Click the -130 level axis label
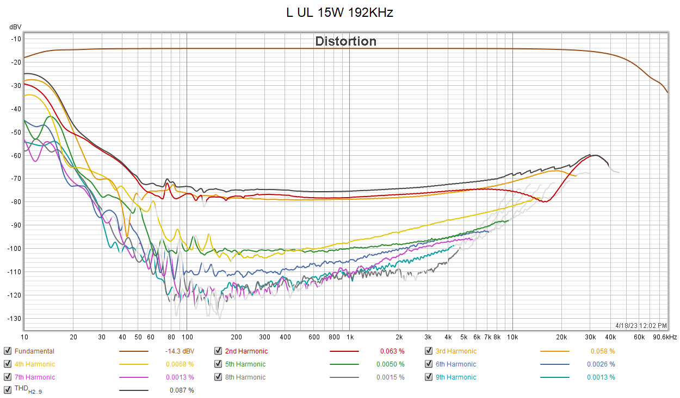Viewport: 680px width, 398px height. click(x=14, y=318)
